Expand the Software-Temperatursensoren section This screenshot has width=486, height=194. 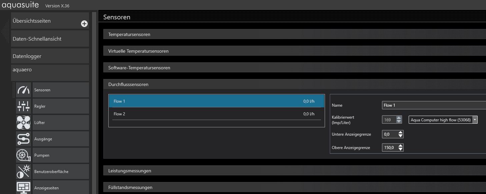[139, 68]
